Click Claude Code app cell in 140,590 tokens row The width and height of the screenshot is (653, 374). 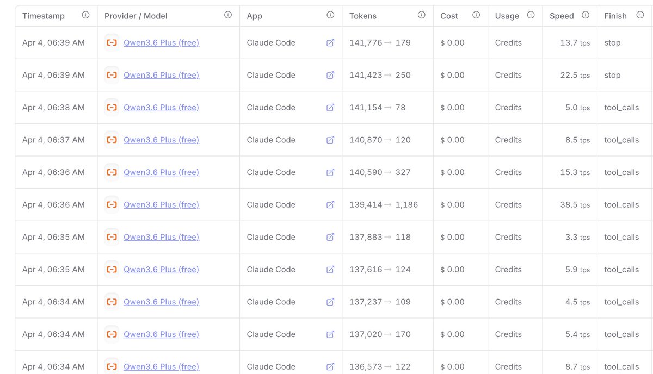[x=271, y=172]
